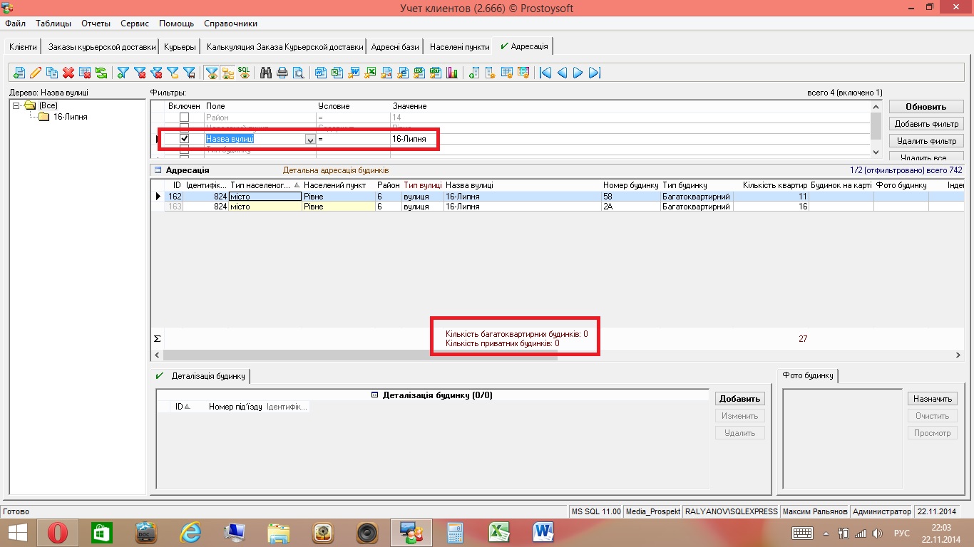974x547 pixels.
Task: Open the Справочники menu
Action: [230, 24]
